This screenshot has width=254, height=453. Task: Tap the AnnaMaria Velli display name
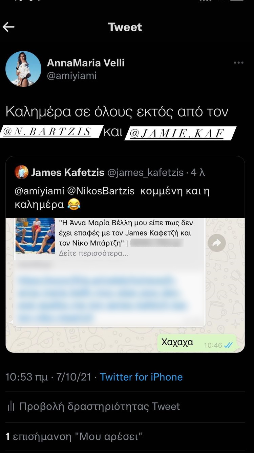click(x=86, y=63)
